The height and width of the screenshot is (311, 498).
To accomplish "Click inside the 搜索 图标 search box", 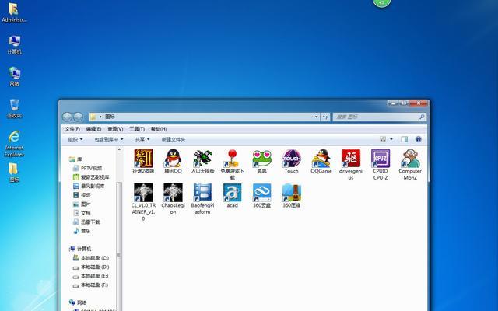I will click(x=375, y=117).
